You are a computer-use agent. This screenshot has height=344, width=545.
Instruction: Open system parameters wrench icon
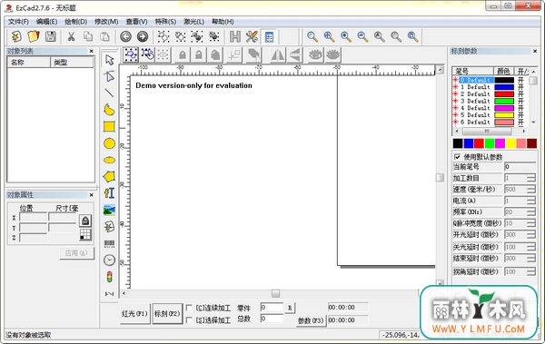click(x=252, y=36)
